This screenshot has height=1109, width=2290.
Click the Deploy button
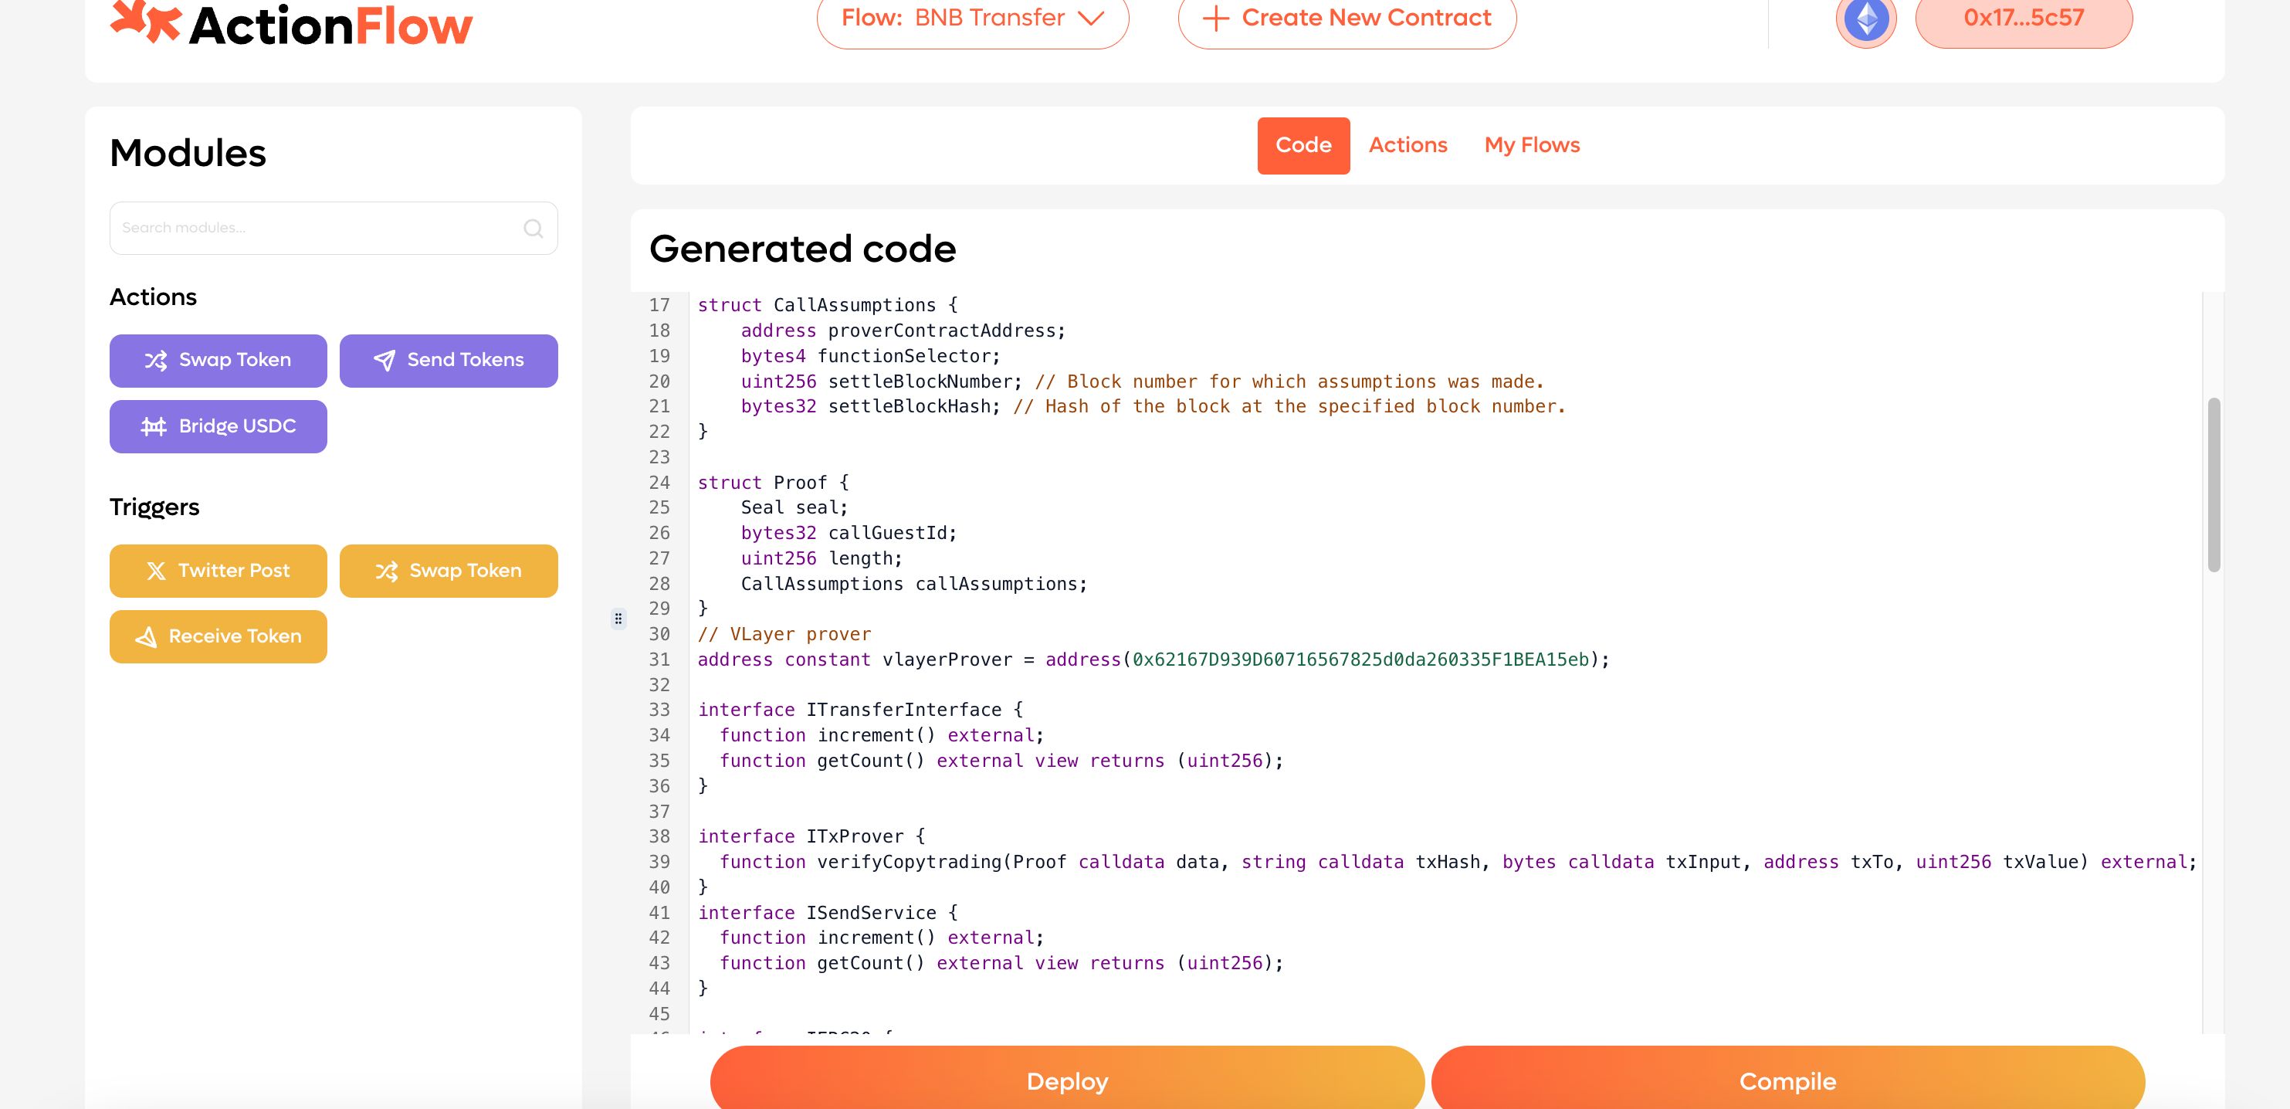pyautogui.click(x=1067, y=1078)
